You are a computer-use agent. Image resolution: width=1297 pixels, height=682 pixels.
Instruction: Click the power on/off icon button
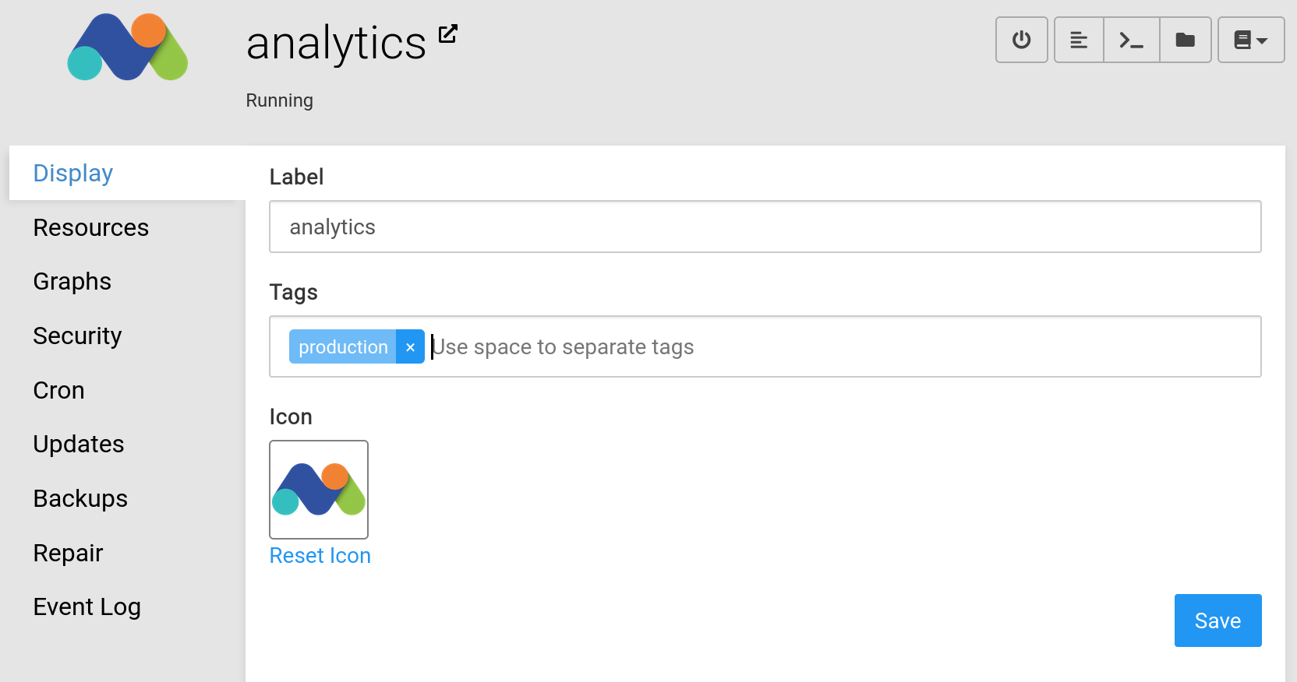pyautogui.click(x=1021, y=40)
